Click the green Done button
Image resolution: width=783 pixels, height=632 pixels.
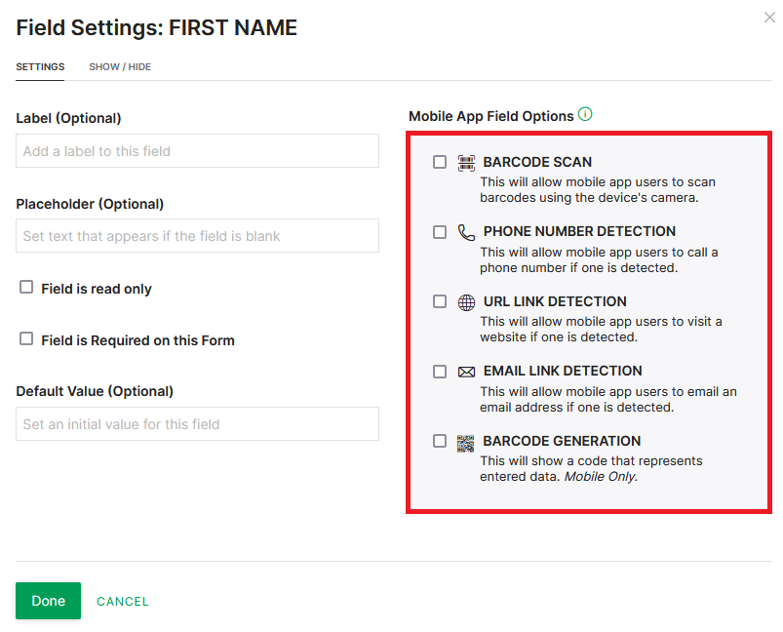[48, 601]
